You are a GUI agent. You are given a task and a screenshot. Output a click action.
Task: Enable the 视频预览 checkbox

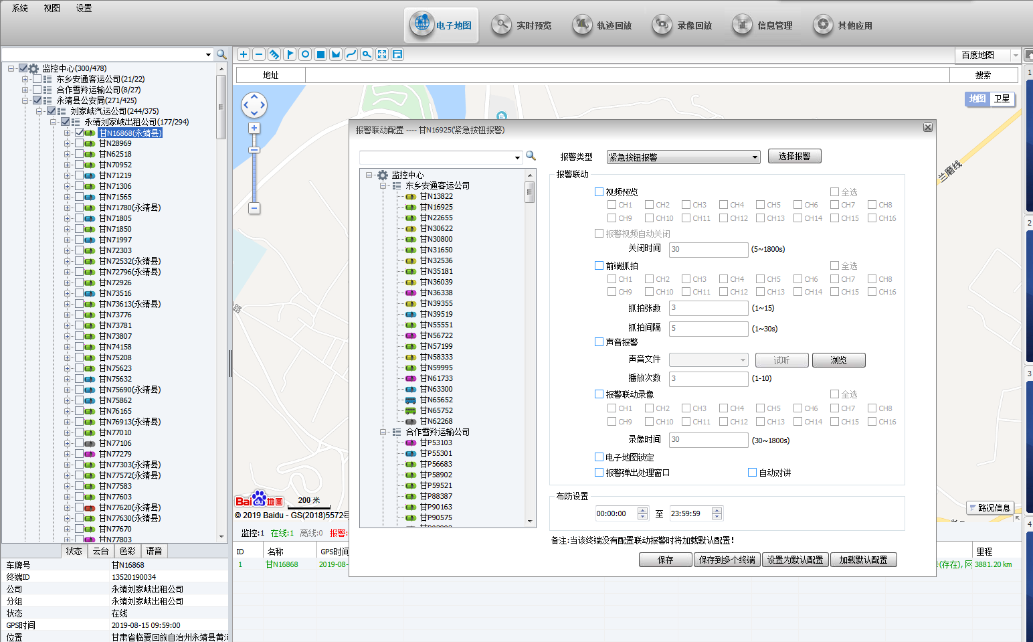(599, 192)
